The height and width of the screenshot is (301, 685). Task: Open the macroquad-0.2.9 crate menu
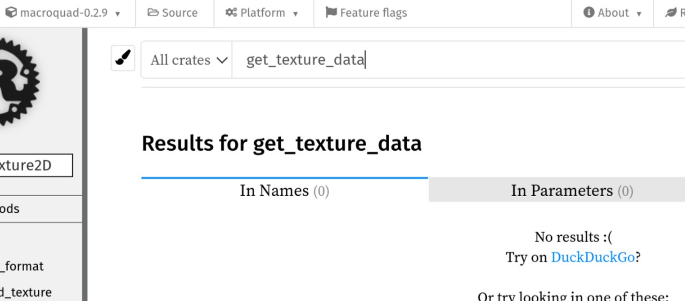coord(63,13)
